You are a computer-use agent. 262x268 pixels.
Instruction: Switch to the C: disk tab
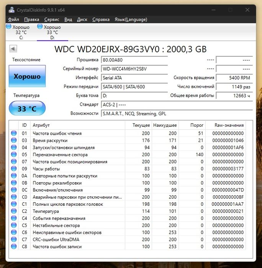click(x=21, y=32)
